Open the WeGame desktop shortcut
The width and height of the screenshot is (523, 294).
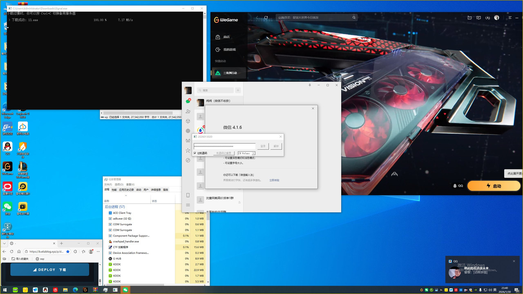click(x=7, y=168)
